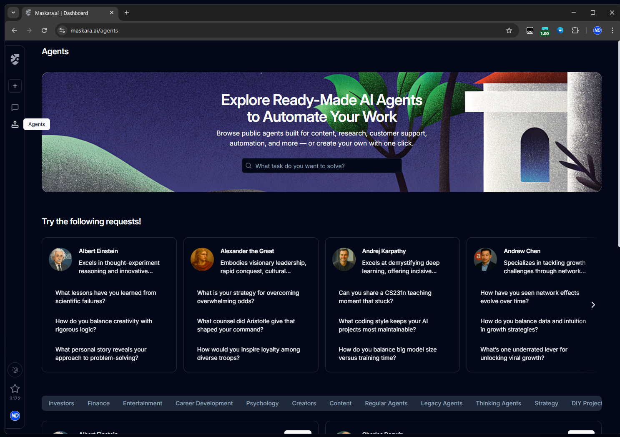Select the Entertainment category tab
620x437 pixels.
coord(143,403)
